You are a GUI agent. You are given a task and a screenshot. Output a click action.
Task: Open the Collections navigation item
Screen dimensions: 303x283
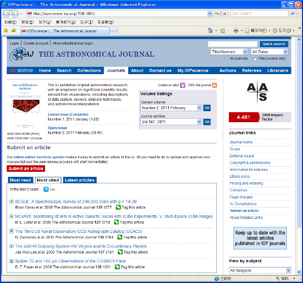pyautogui.click(x=89, y=70)
